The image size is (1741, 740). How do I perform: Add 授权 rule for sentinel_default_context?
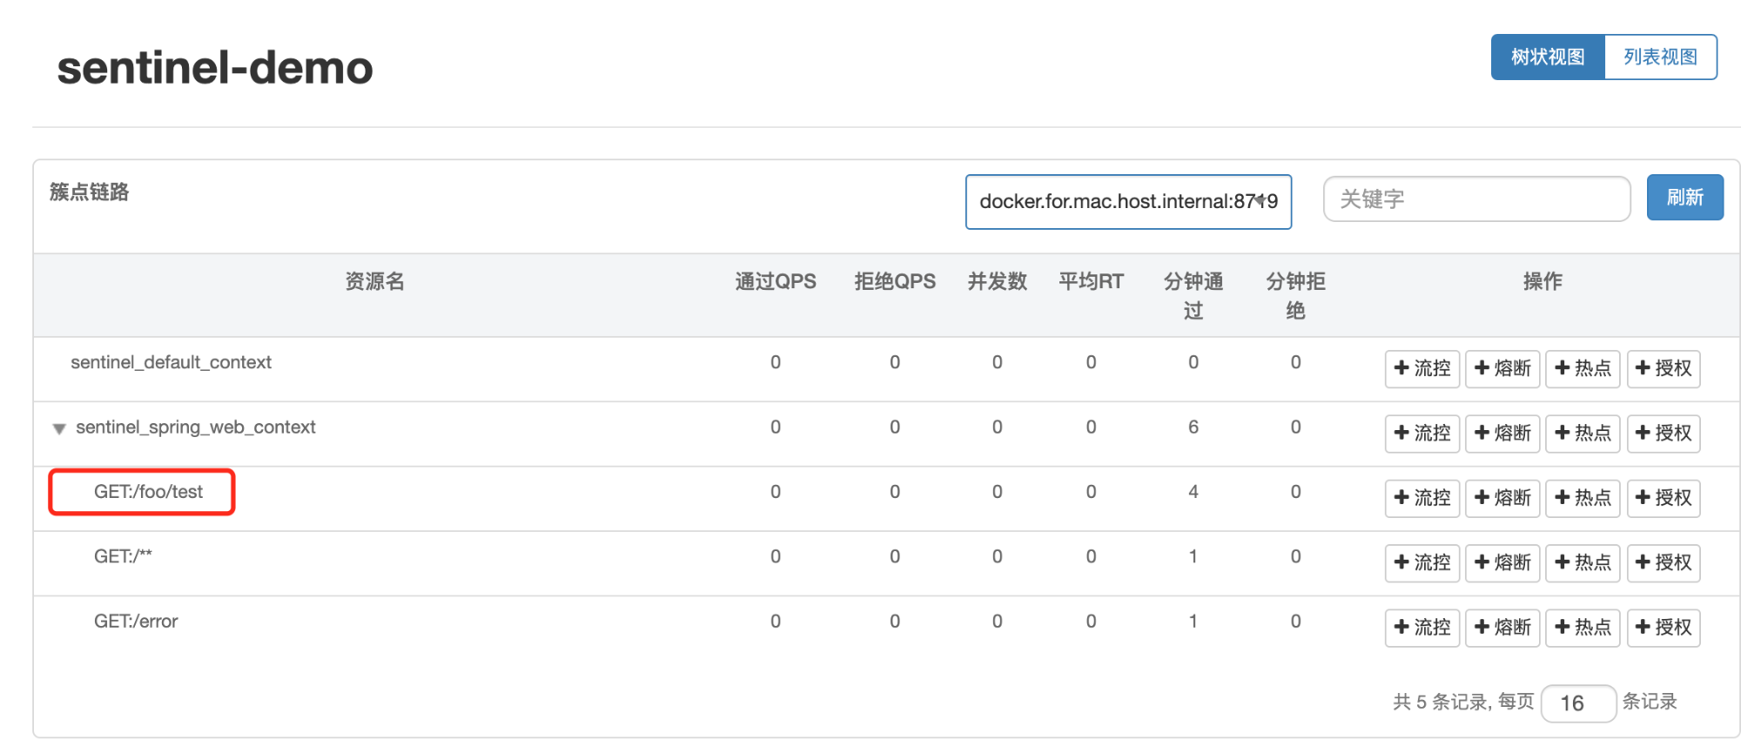1664,368
